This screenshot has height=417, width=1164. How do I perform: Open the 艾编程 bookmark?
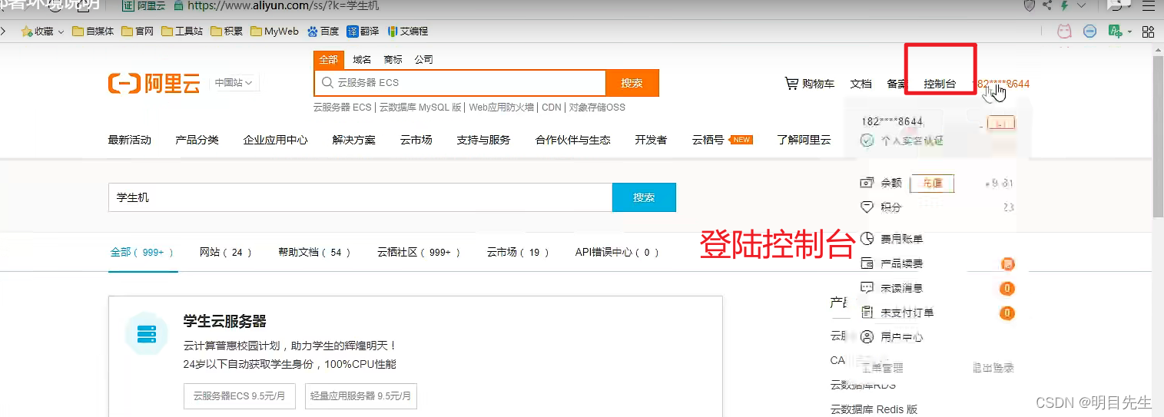[408, 31]
